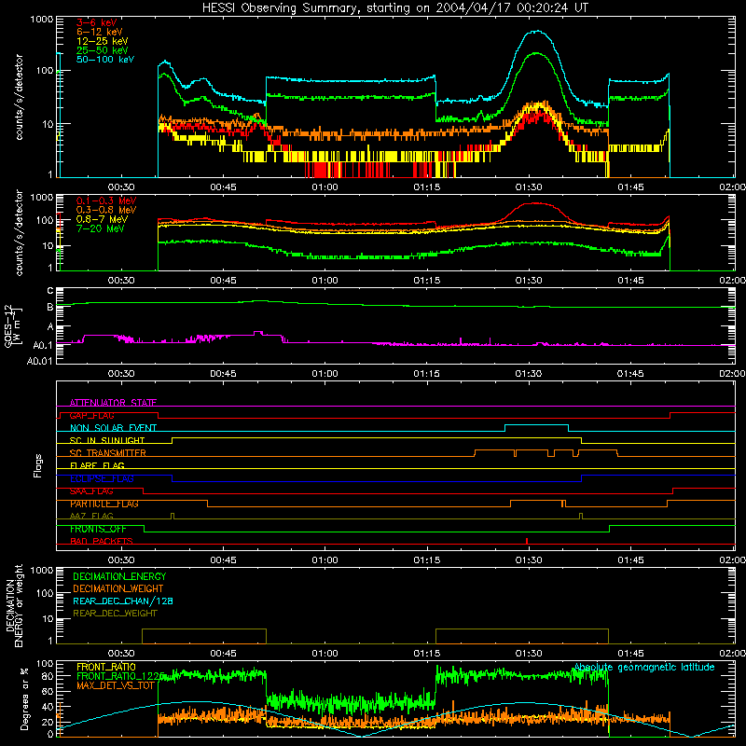Click the green FRONT_RATIO_1225 legend label
This screenshot has width=746, height=746.
pos(120,676)
